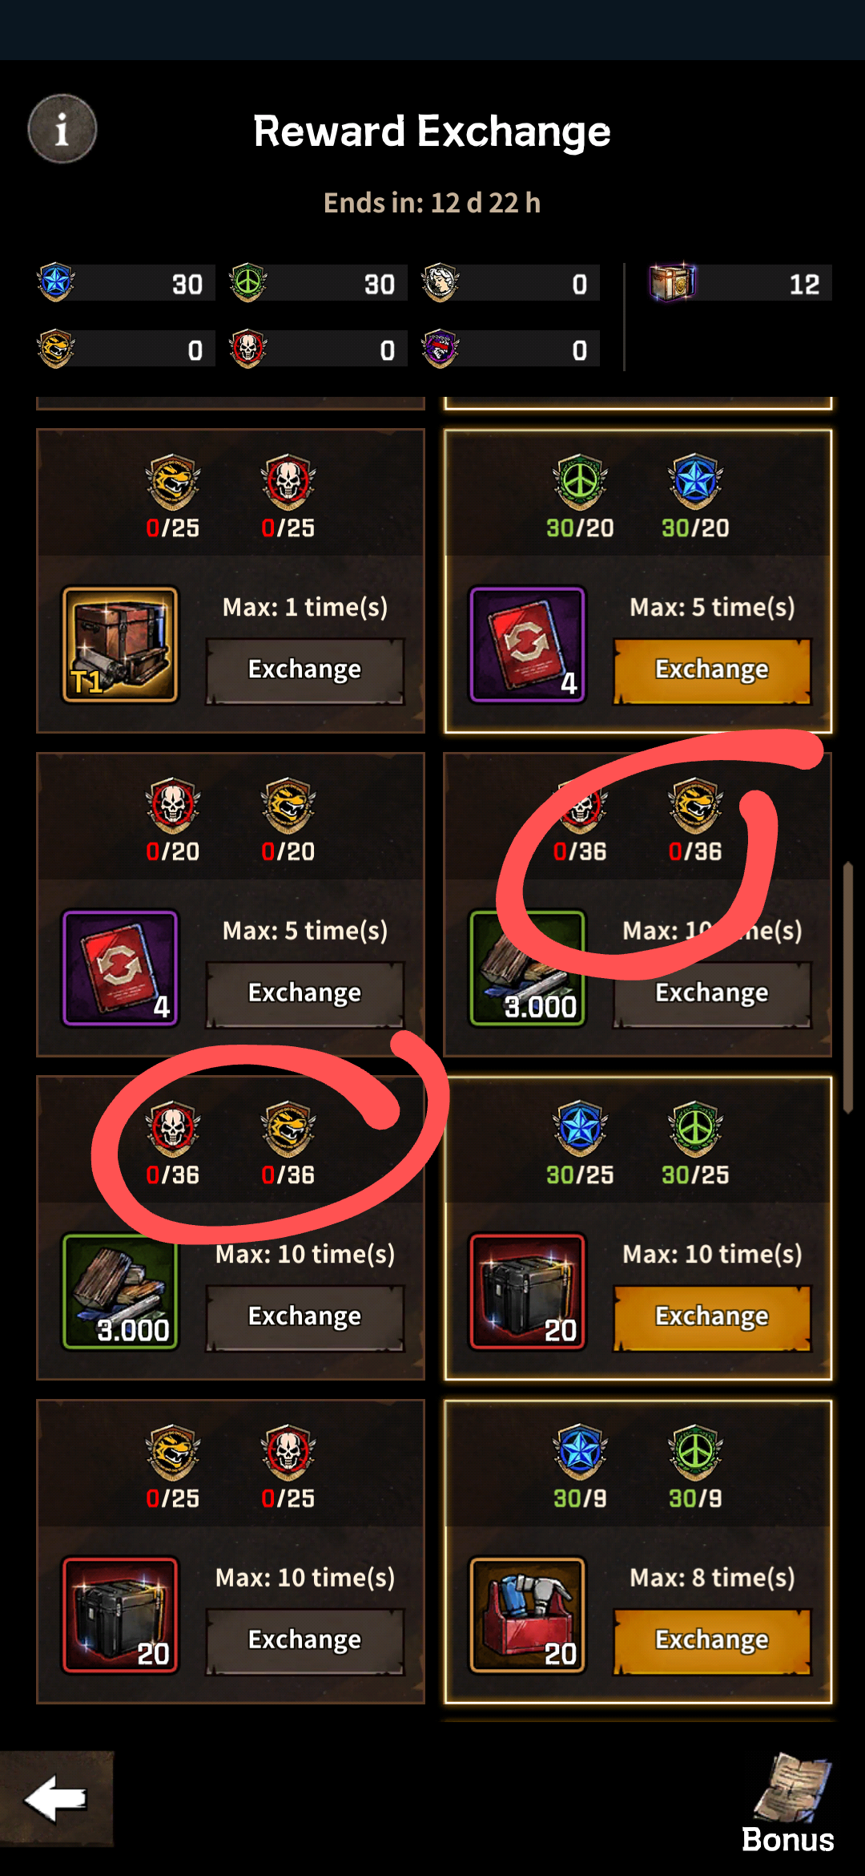Tap the back arrow icon
Image resolution: width=865 pixels, height=1876 pixels.
click(x=56, y=1798)
